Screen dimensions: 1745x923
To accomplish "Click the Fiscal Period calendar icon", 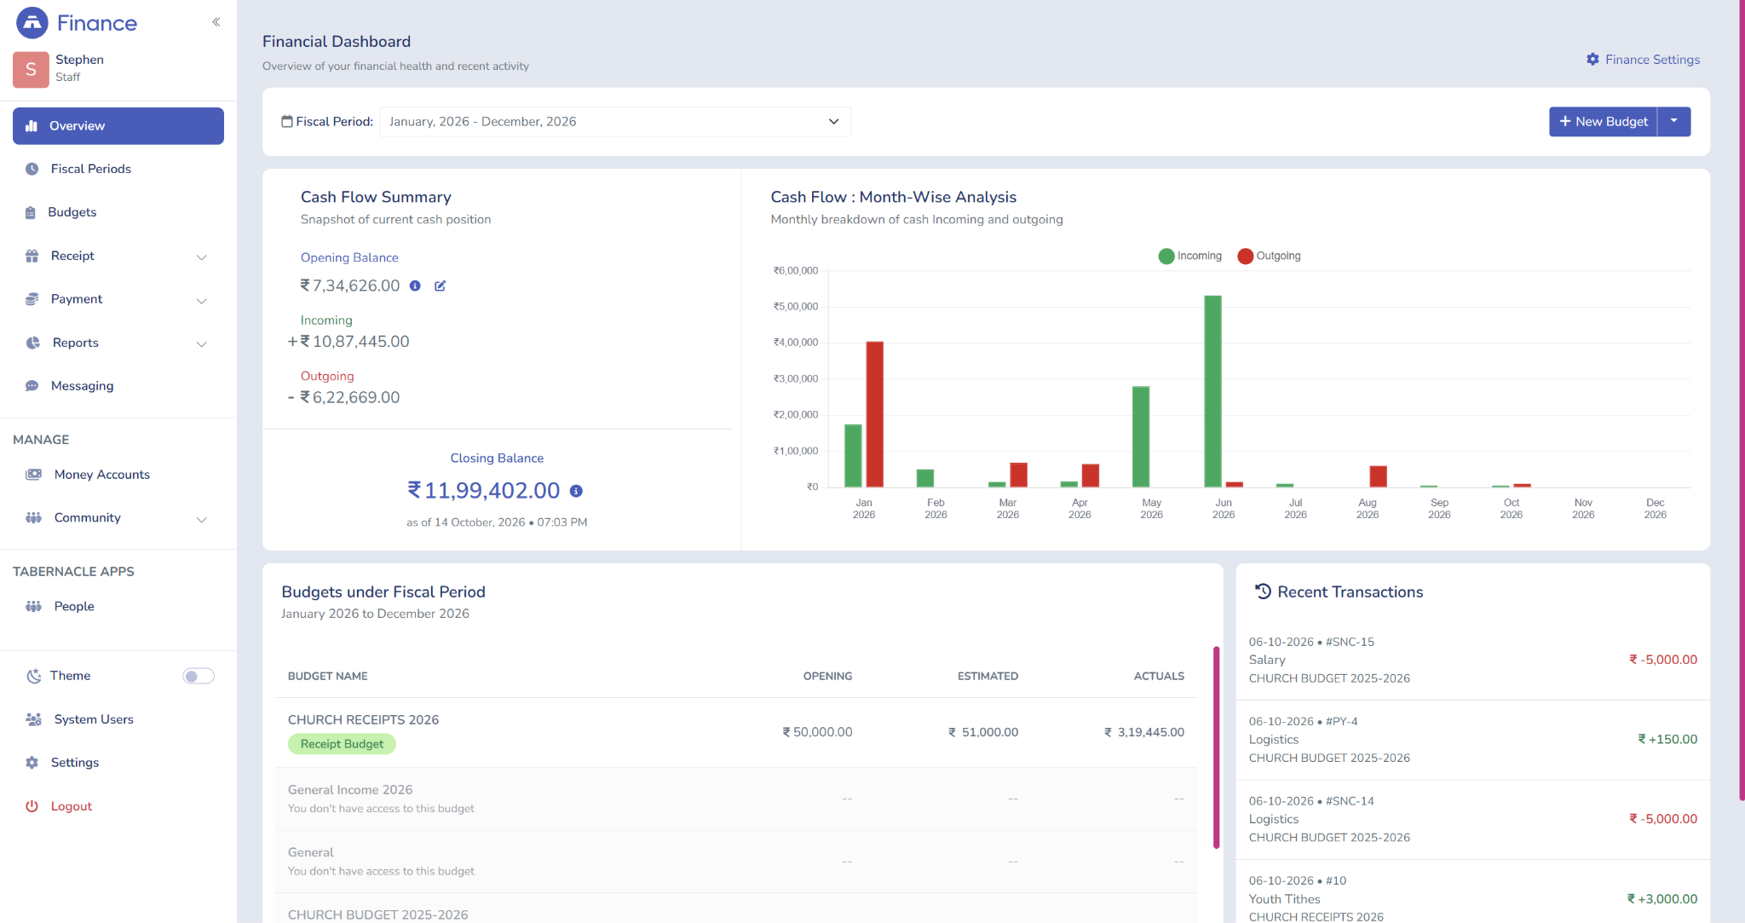I will pos(287,122).
